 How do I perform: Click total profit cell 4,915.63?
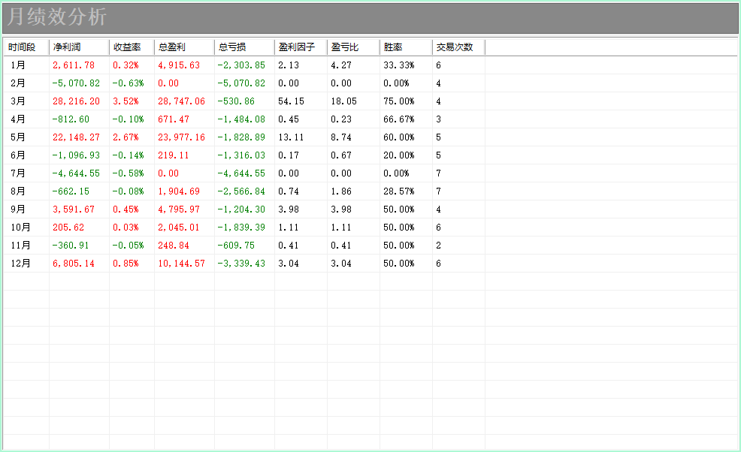point(179,65)
